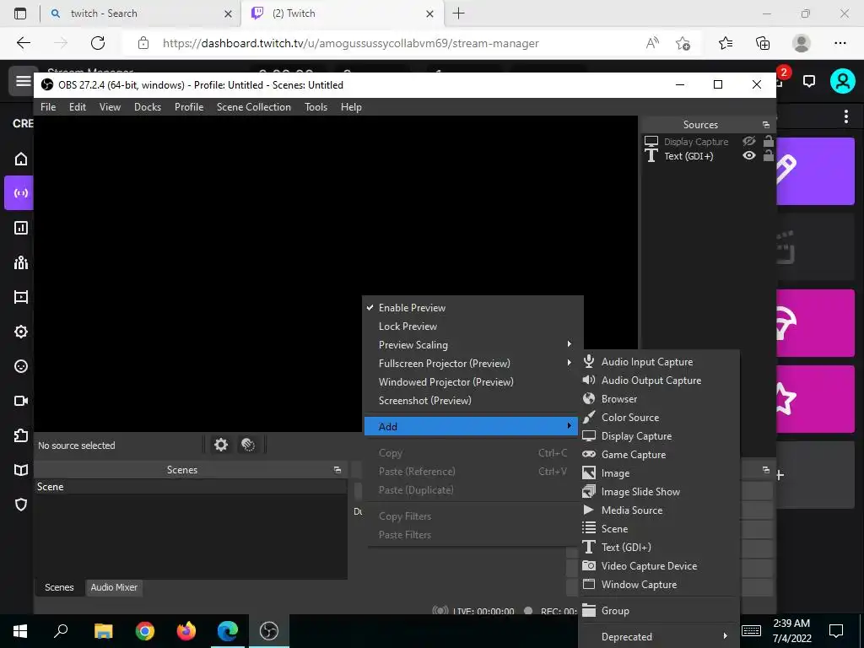Choose Browser source from the Add submenu

point(658,399)
